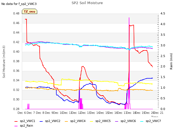Viewport: 175px width, 131px height.
Task: Click the sp2_VWC2 legend label
Action: tap(53, 121)
